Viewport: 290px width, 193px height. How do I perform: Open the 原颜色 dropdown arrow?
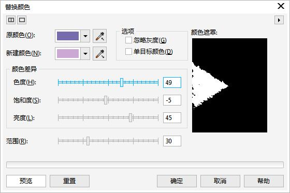tap(85, 36)
